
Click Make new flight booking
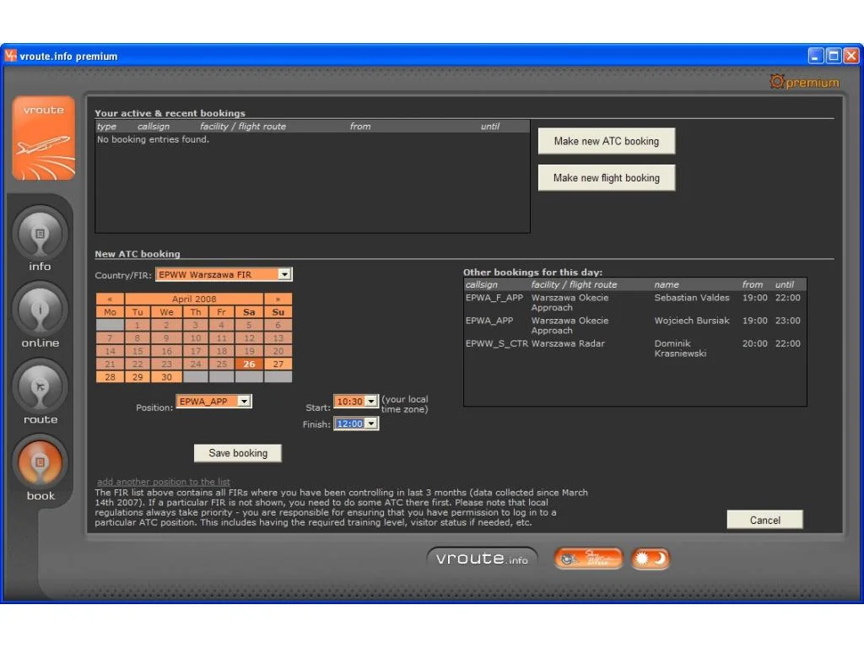point(606,178)
